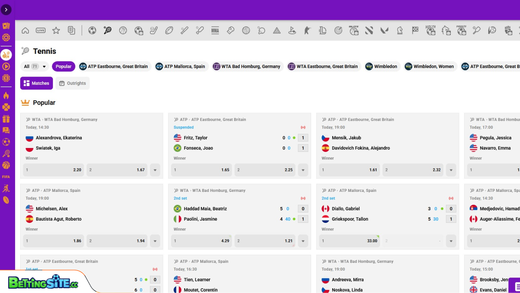Select the MMA sport icon

coord(215,31)
